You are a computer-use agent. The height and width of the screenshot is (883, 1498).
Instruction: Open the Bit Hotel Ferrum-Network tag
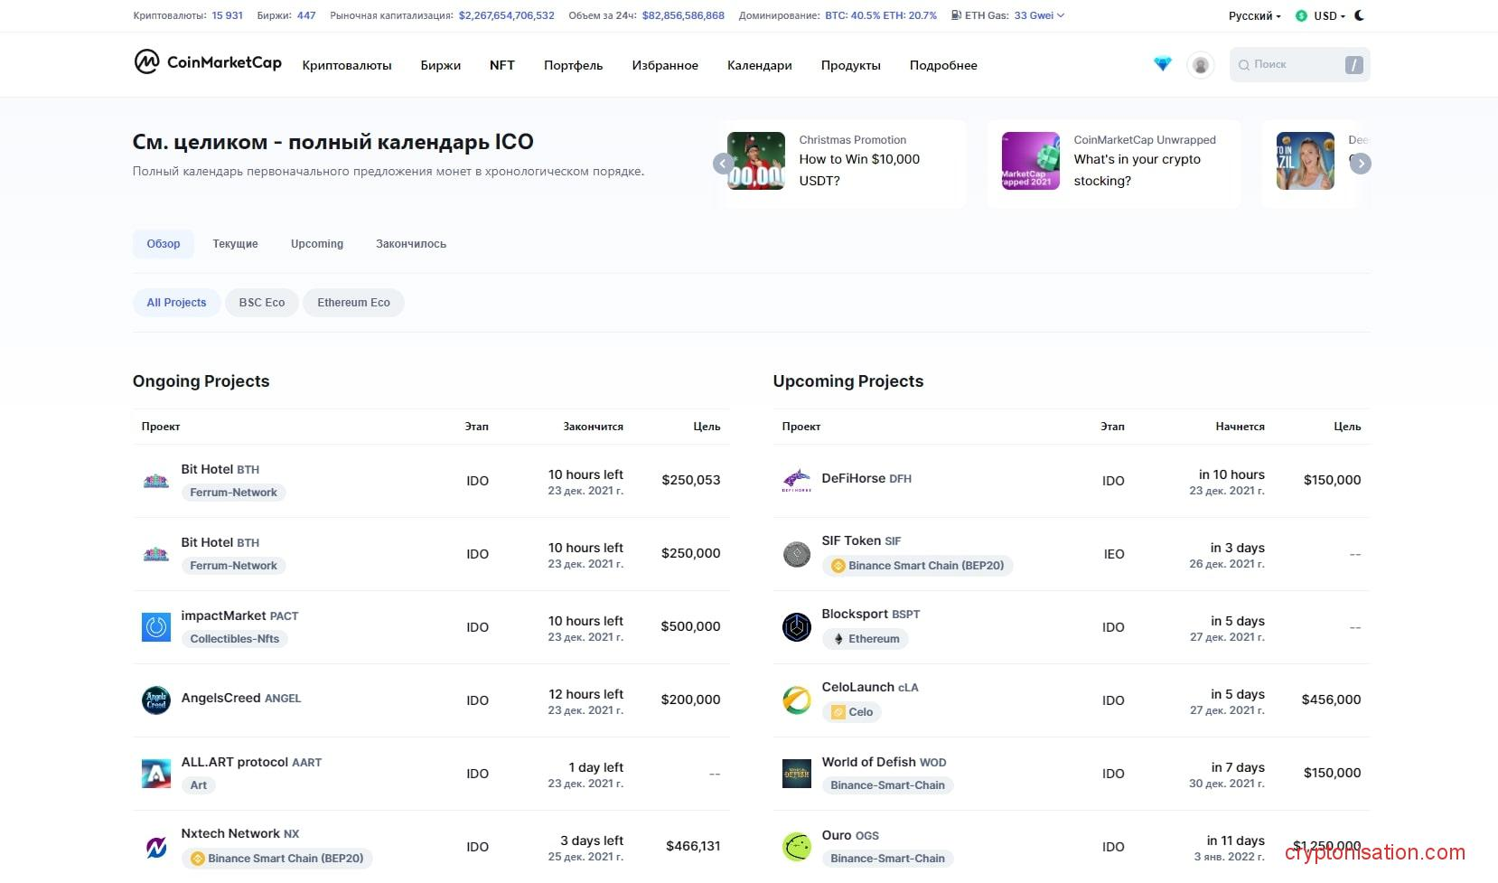click(233, 493)
